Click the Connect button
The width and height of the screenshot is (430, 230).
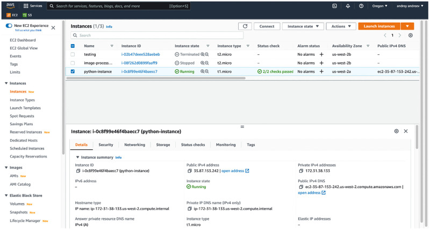point(267,26)
